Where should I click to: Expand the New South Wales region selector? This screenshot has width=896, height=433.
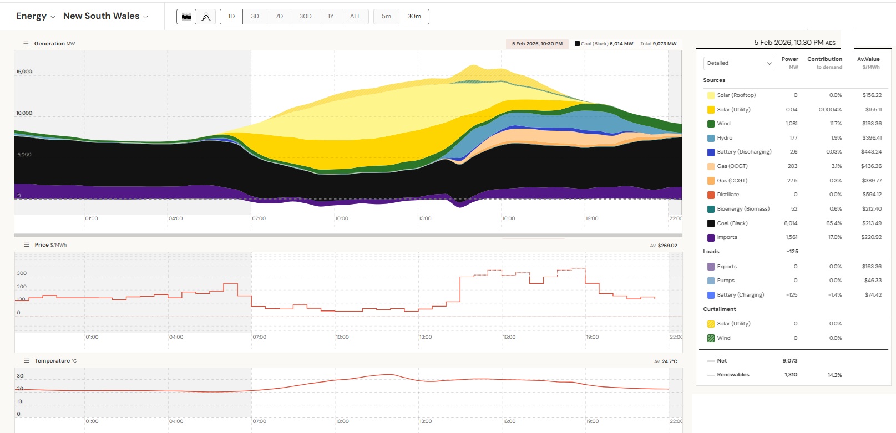click(105, 16)
